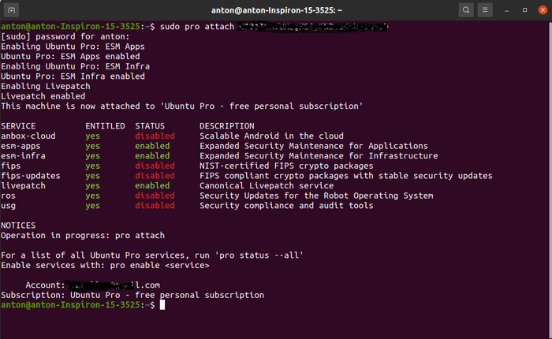552x339 pixels.
Task: Click the NOTICES heading
Action: pos(17,225)
